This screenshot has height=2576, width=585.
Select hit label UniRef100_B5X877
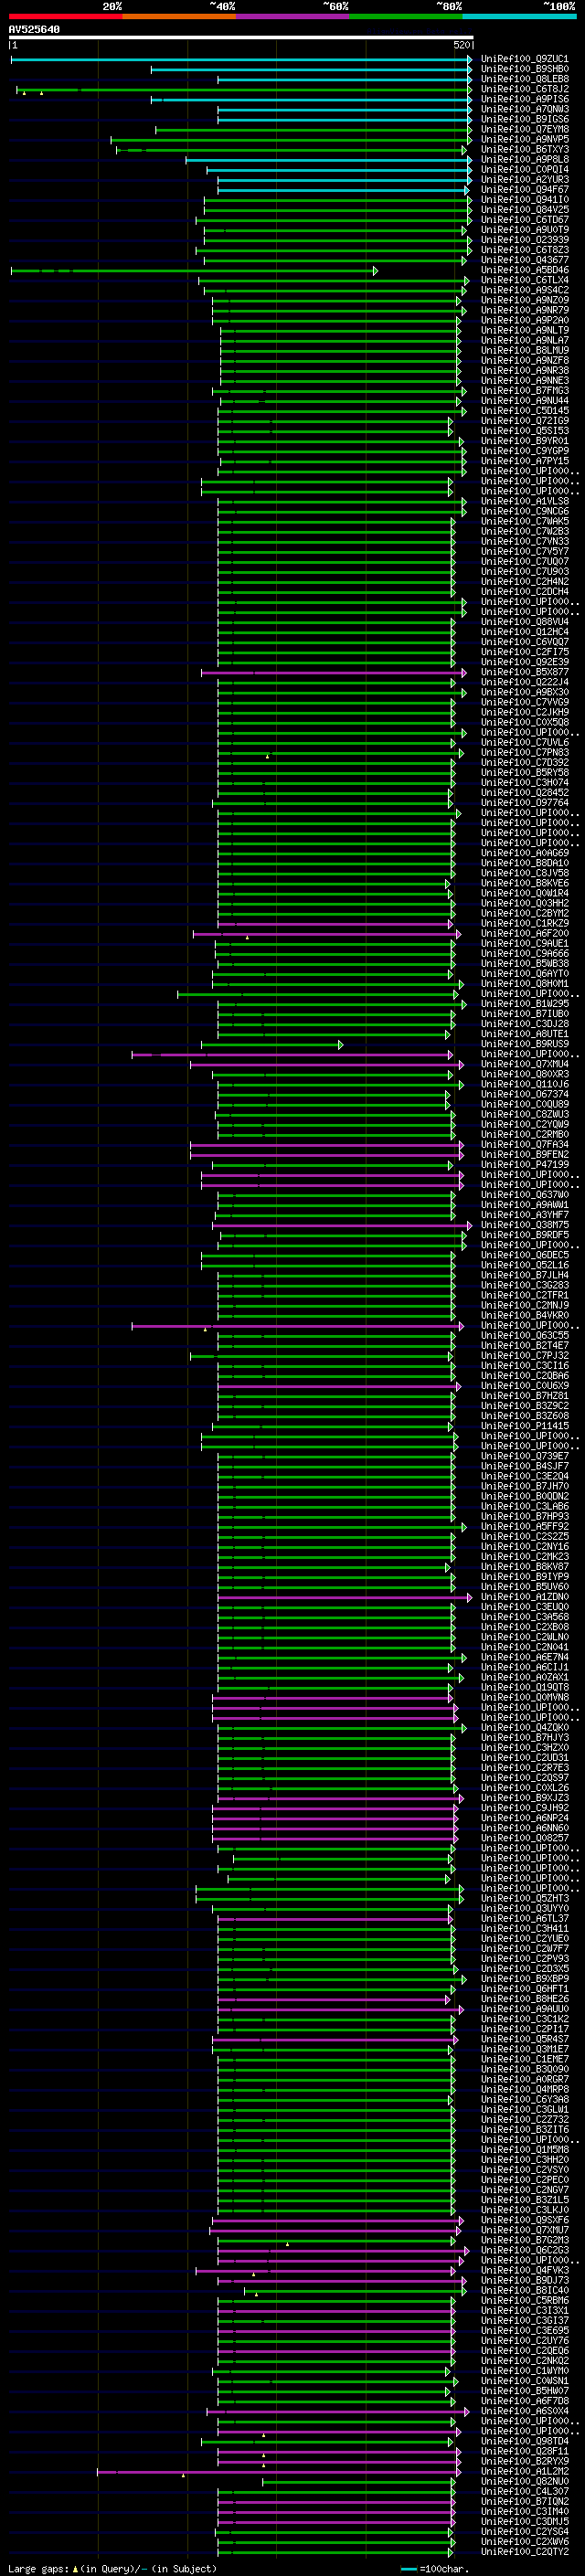[525, 672]
